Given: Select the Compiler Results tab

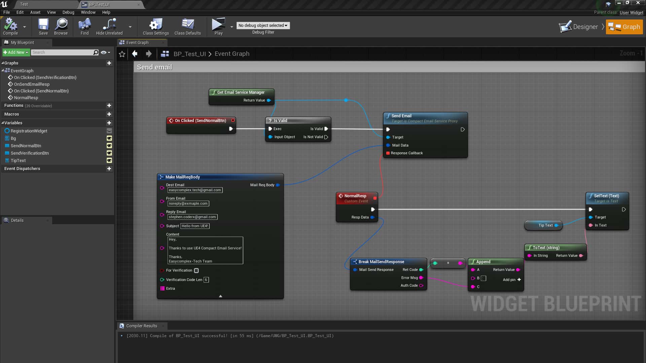Looking at the screenshot, I should click(142, 326).
